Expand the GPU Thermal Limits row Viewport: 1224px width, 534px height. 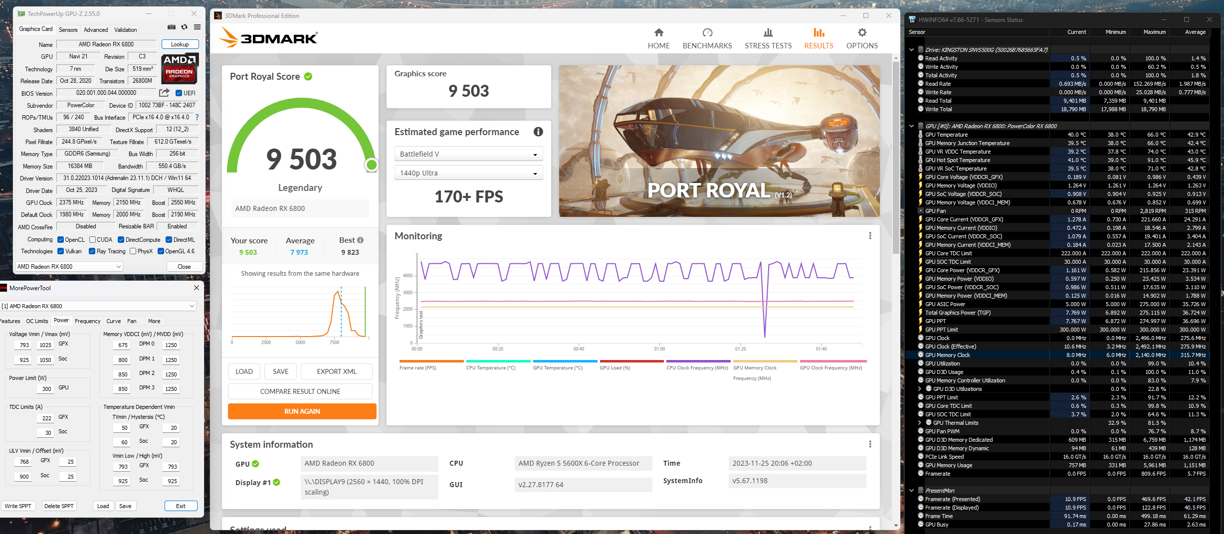click(920, 423)
